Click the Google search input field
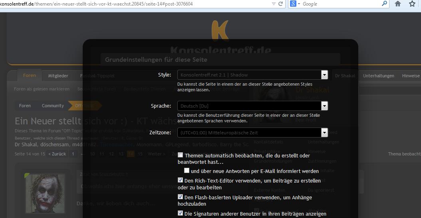 (x=341, y=4)
